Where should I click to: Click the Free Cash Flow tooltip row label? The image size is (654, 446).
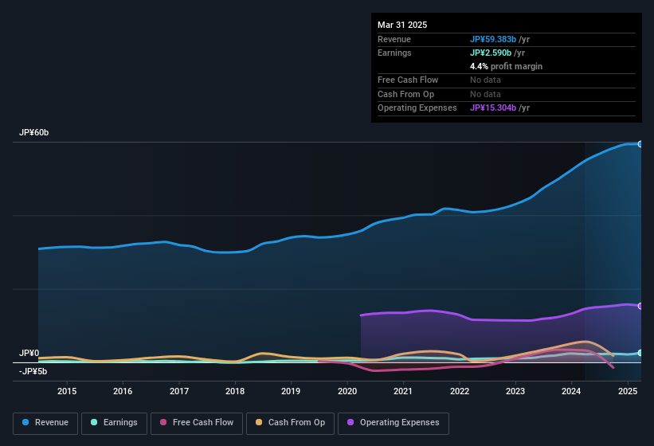[408, 80]
